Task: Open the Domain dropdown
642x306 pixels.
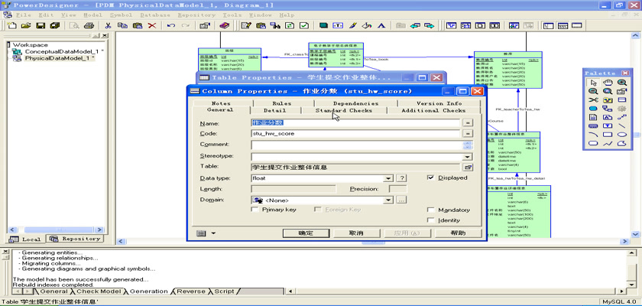Action: (x=387, y=200)
